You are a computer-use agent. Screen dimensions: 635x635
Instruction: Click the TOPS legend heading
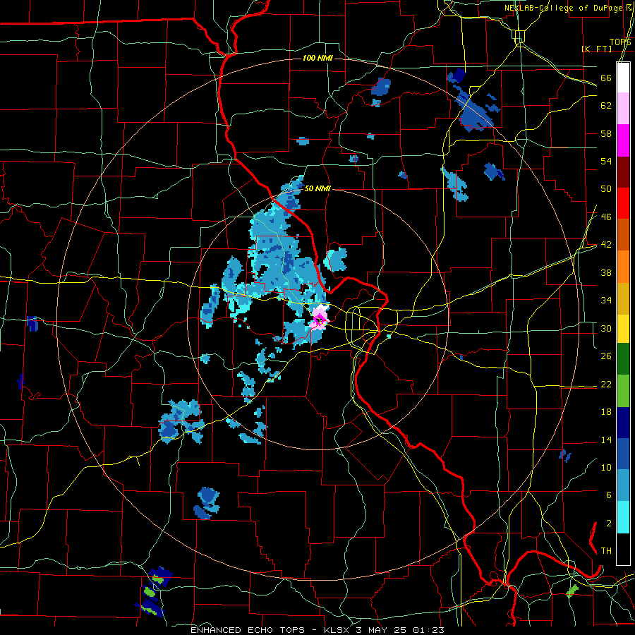(620, 42)
